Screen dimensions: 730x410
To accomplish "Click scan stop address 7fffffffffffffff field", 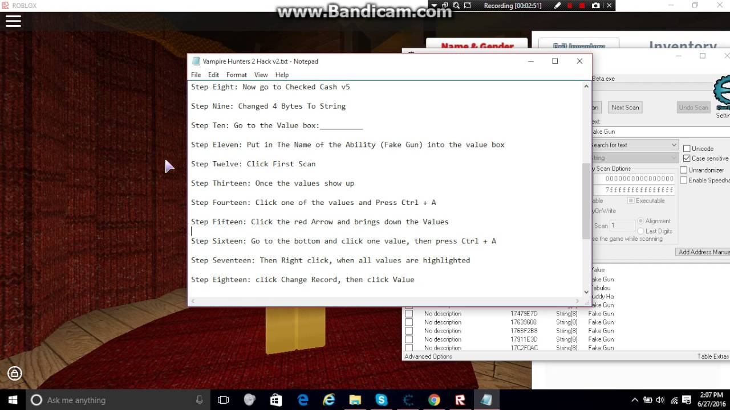I will pos(634,190).
